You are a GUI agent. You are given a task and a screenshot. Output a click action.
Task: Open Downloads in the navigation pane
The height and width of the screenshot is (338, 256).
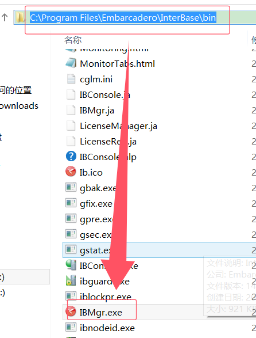(x=19, y=106)
